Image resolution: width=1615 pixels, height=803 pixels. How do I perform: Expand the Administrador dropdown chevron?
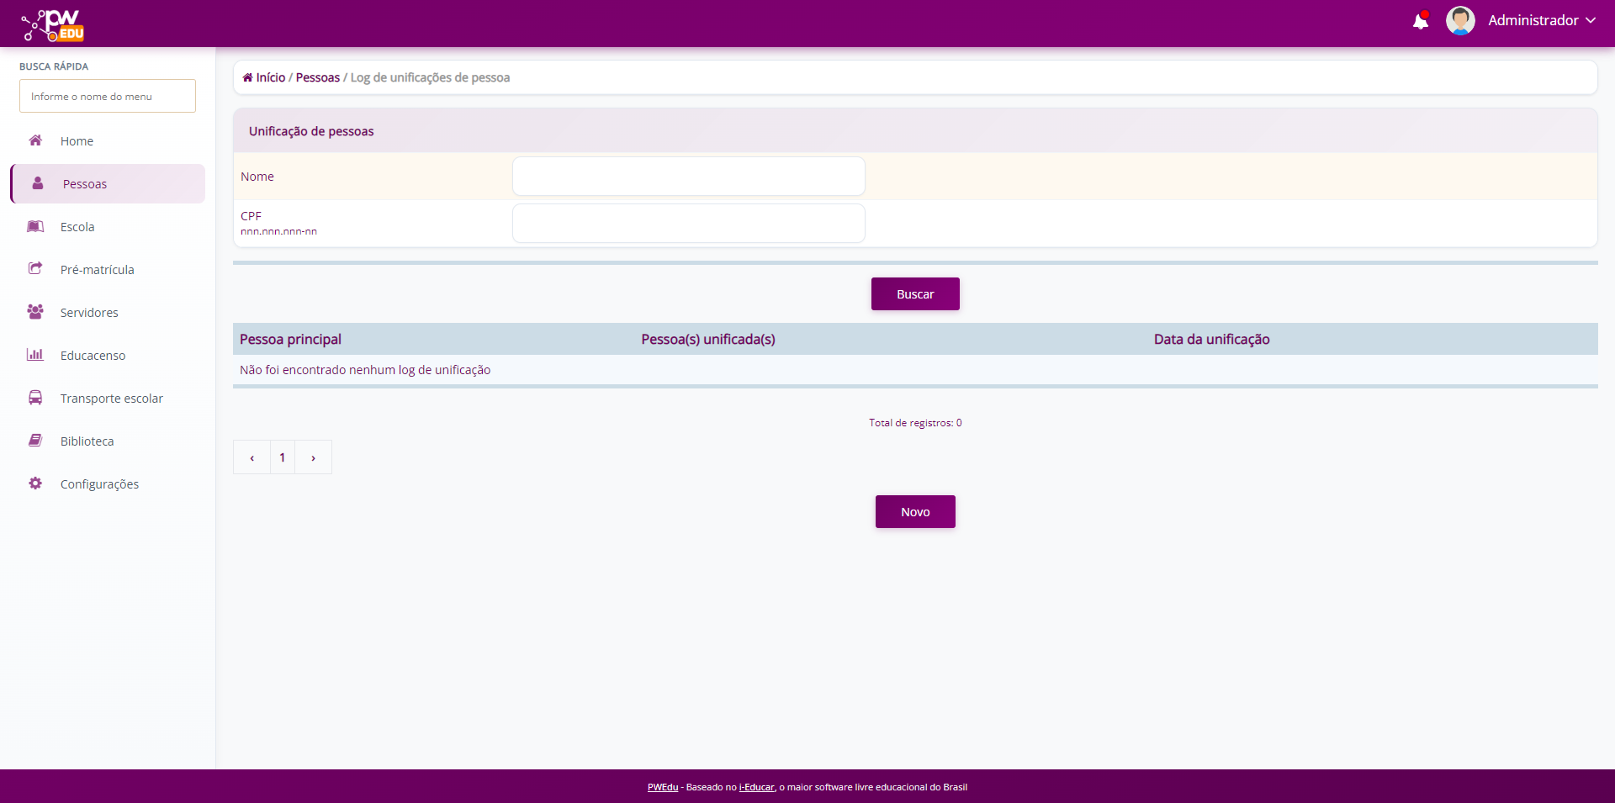pos(1590,21)
